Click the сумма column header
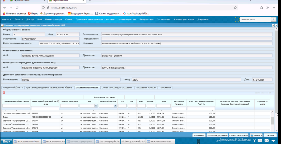 [163, 101]
